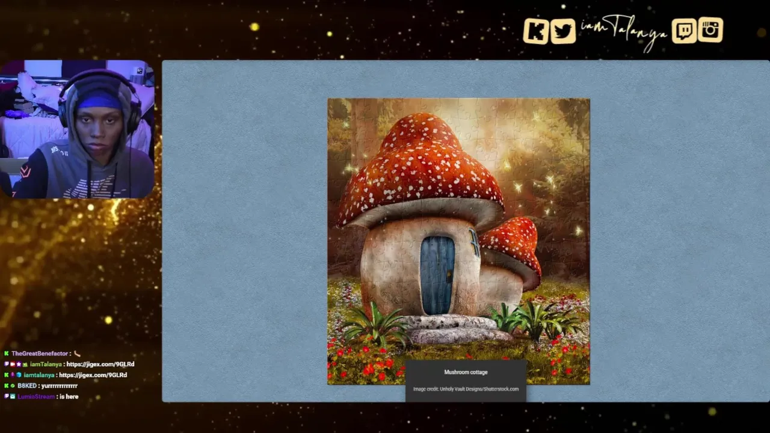Click the Unholy Vault Designs image credit text
This screenshot has height=433, width=770.
tap(466, 389)
